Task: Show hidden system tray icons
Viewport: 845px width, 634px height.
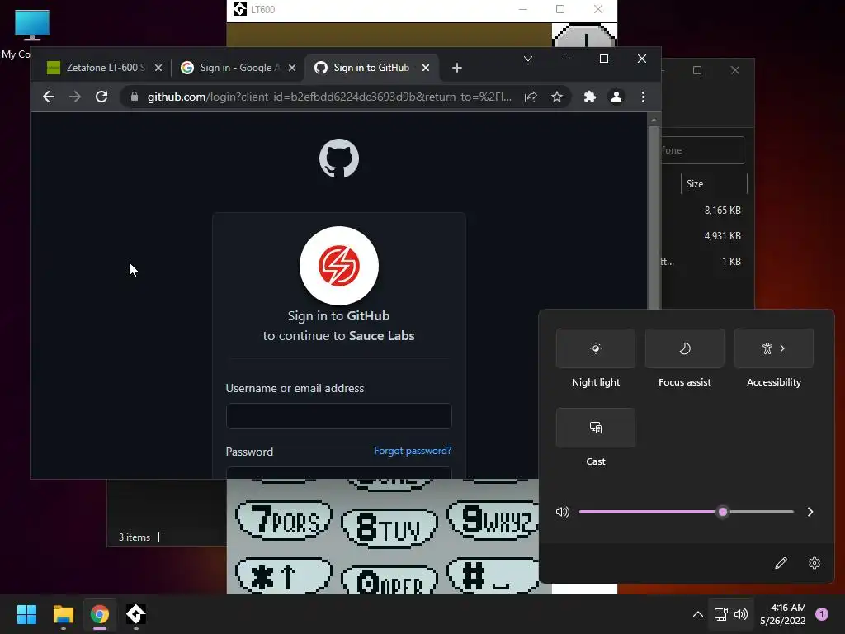Action: [x=697, y=614]
